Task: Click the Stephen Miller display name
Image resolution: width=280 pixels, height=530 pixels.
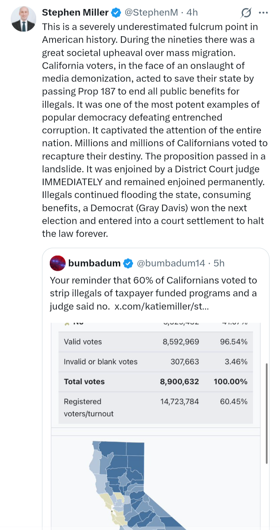Action: [75, 12]
